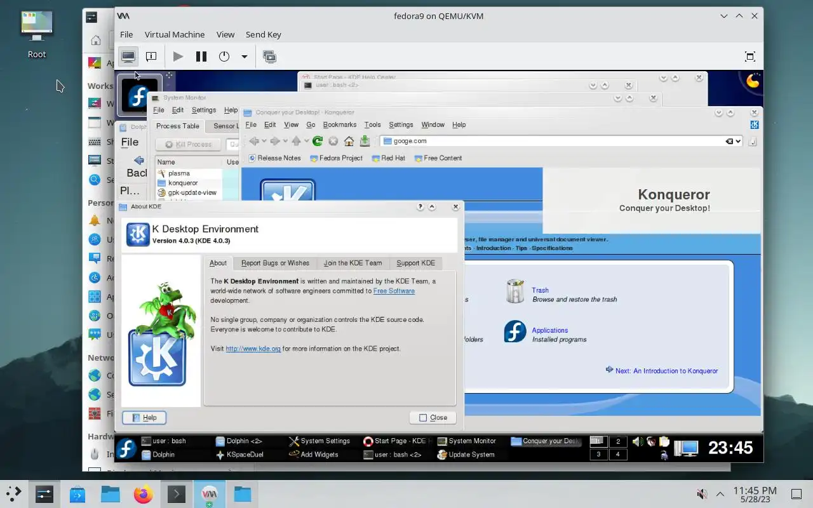Open shutdown options dropdown arrow
813x508 pixels.
[x=244, y=57]
